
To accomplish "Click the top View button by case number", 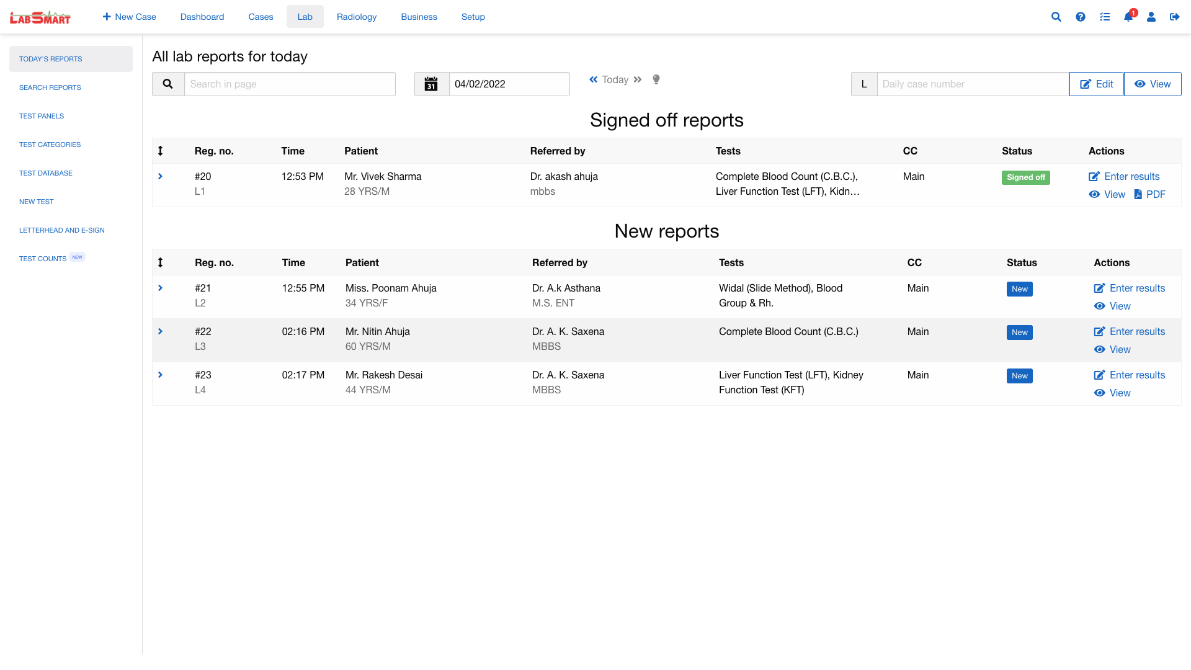I will pos(1153,84).
